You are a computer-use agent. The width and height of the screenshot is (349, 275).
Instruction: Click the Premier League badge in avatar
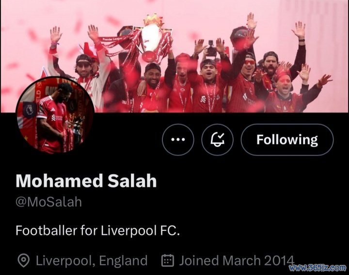(29, 110)
